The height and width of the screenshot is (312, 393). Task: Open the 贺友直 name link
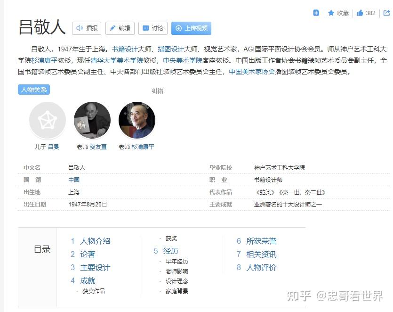[x=98, y=147]
